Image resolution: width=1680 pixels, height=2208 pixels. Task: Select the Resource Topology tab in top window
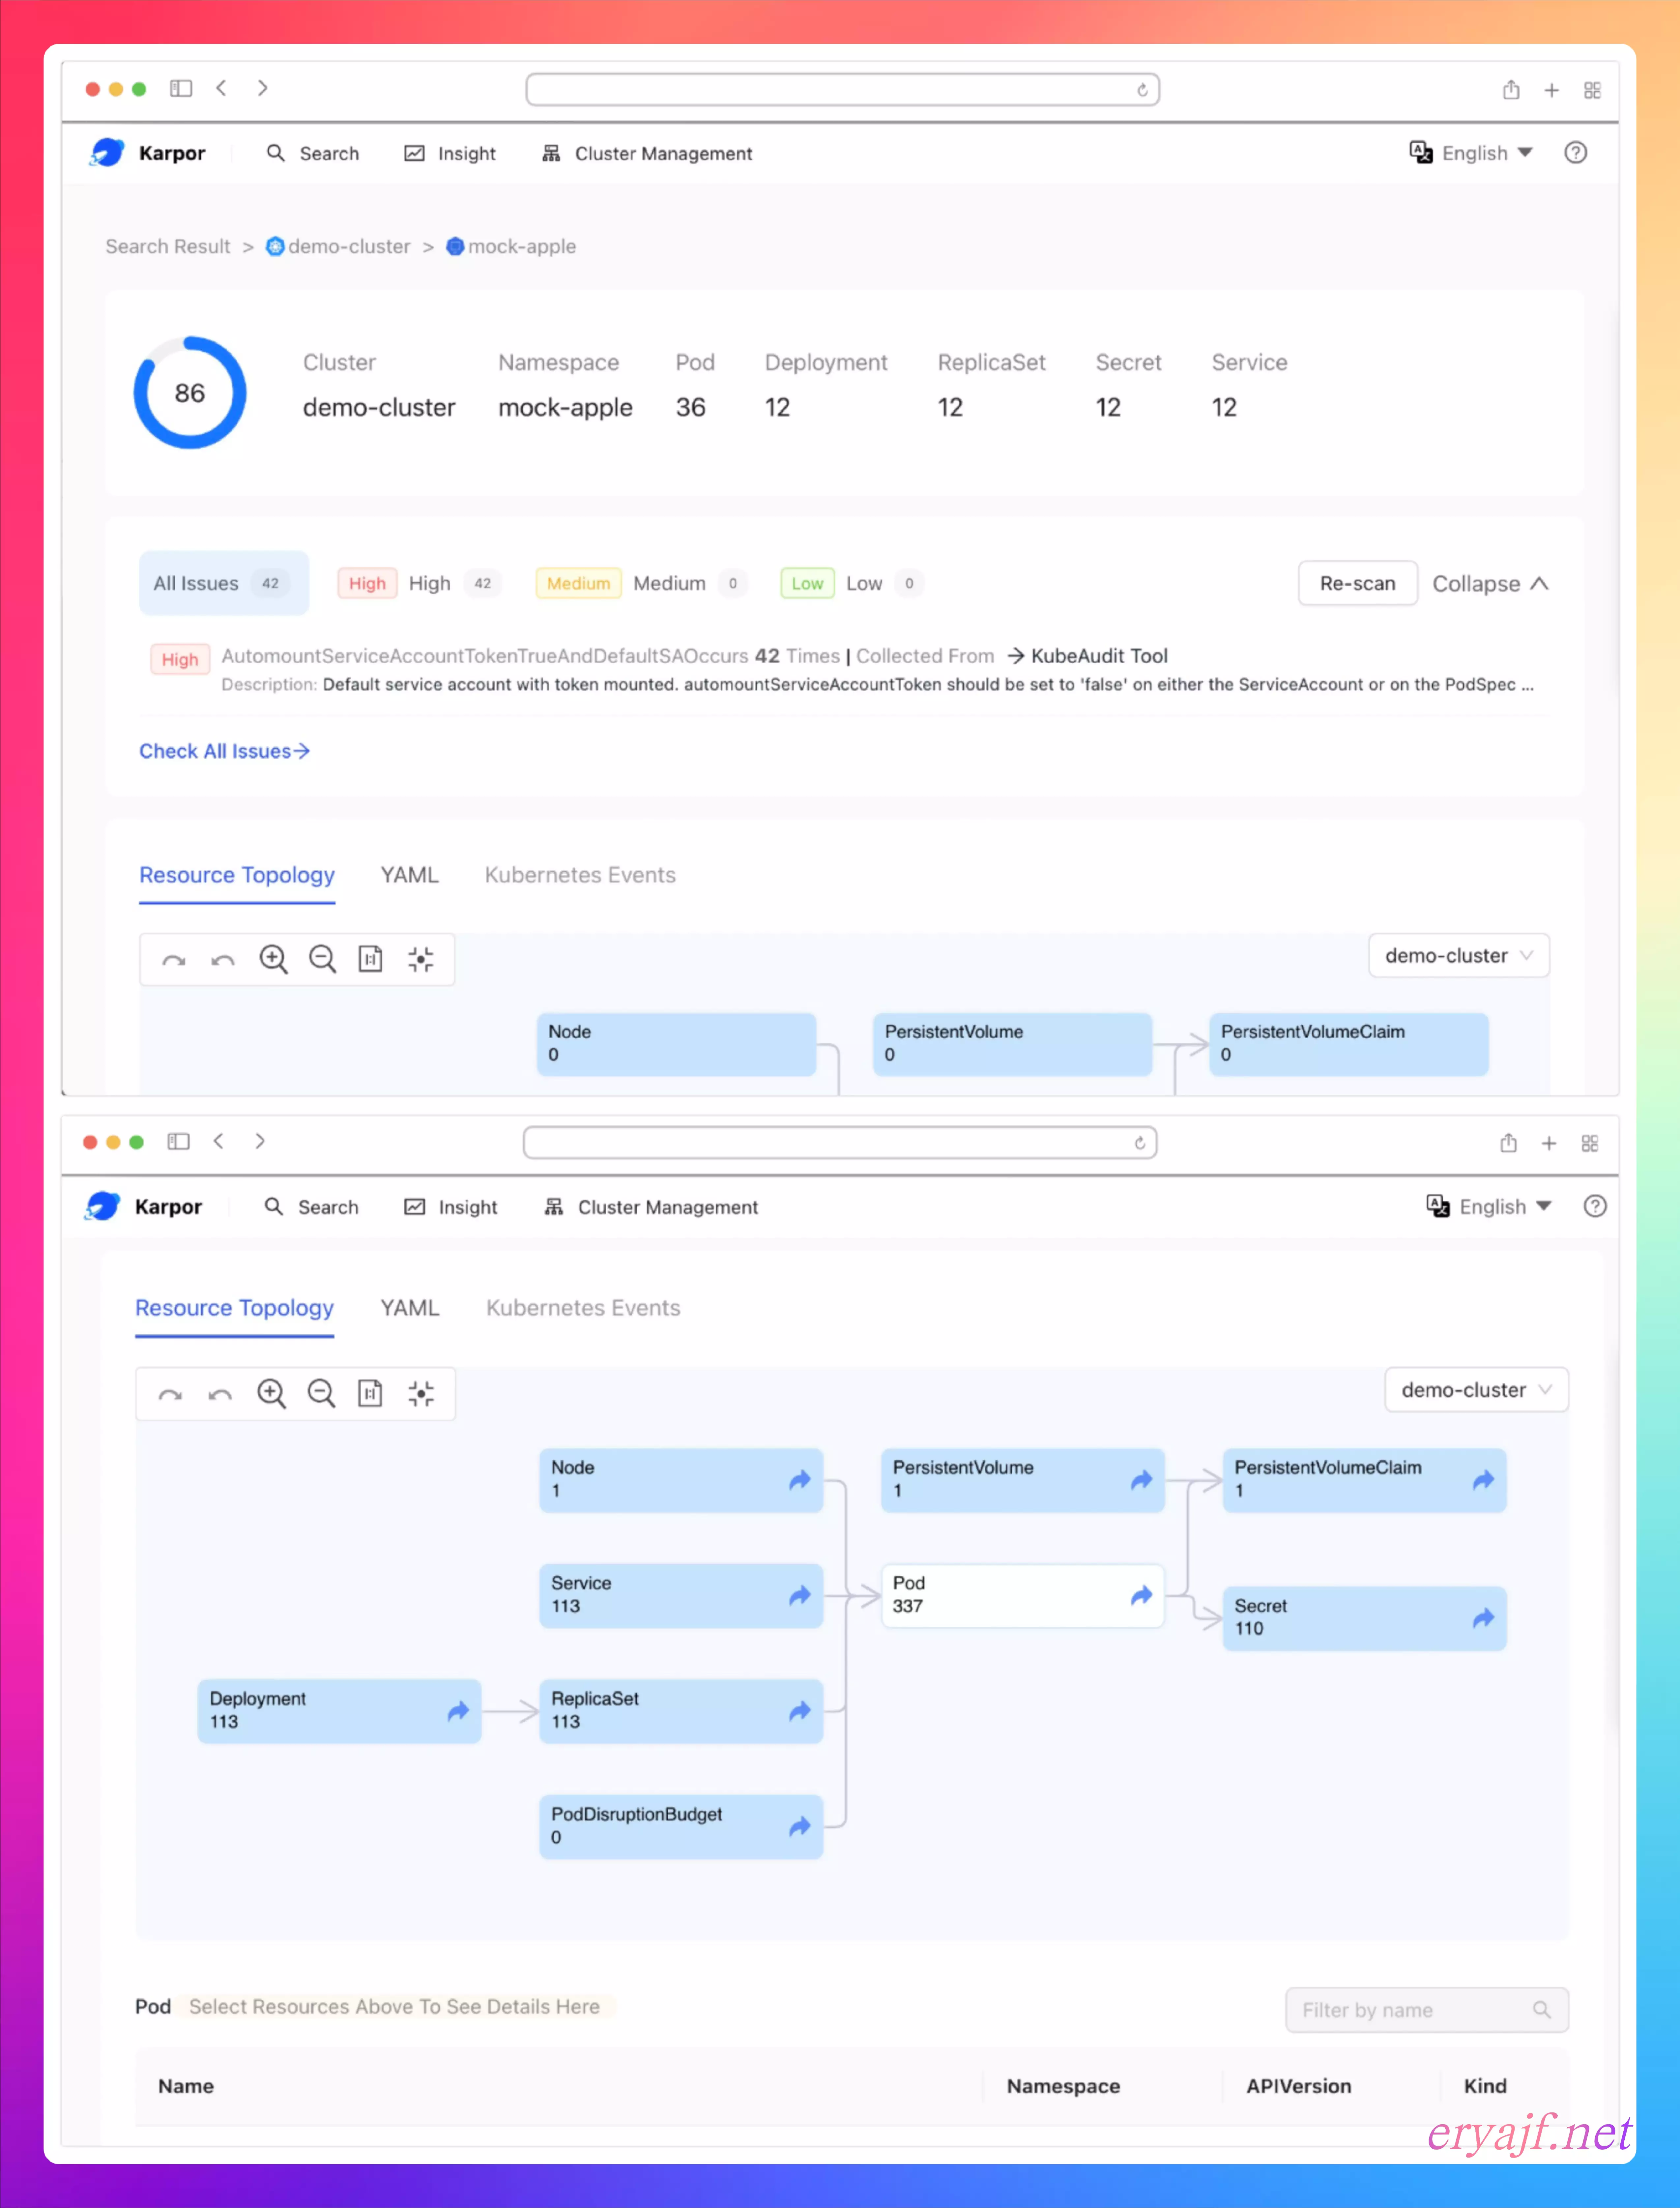tap(237, 875)
